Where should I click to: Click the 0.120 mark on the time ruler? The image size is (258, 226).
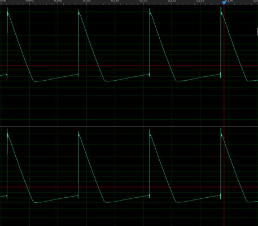click(172, 1)
